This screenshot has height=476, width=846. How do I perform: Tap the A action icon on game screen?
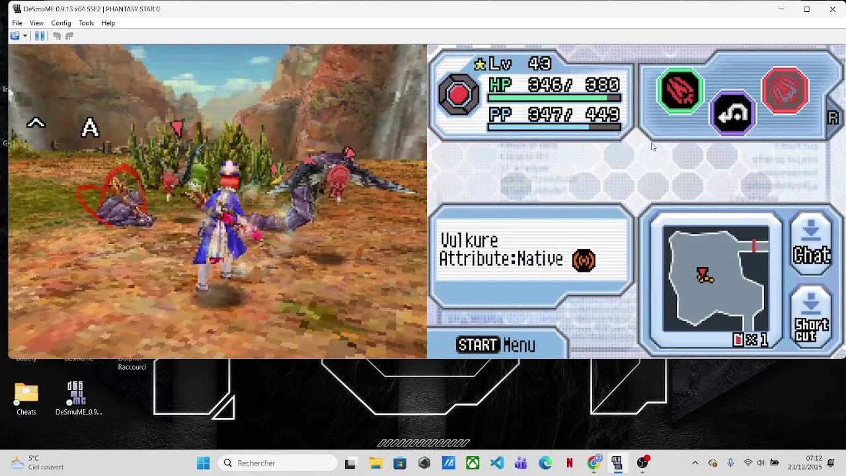tap(90, 128)
